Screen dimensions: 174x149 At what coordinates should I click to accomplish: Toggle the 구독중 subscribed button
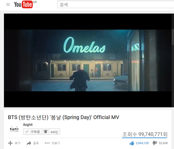(33, 132)
